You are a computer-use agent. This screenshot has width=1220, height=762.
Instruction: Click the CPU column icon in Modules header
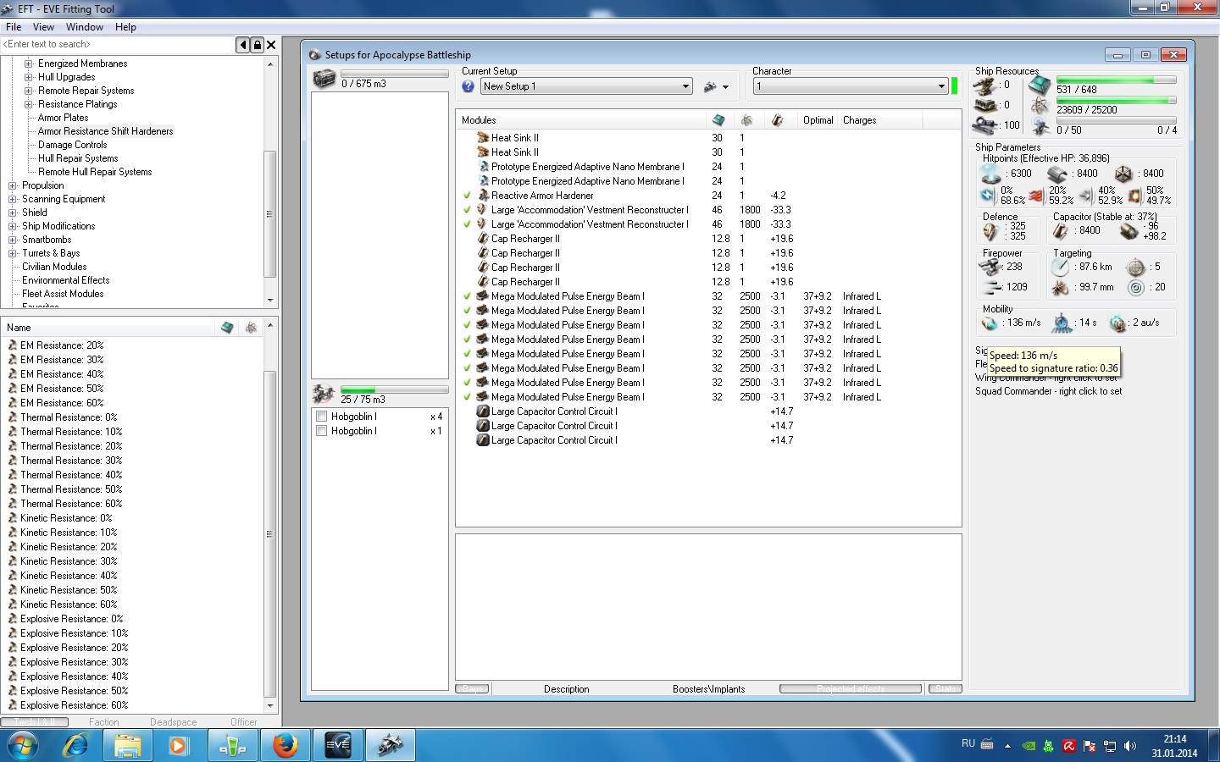tap(718, 120)
